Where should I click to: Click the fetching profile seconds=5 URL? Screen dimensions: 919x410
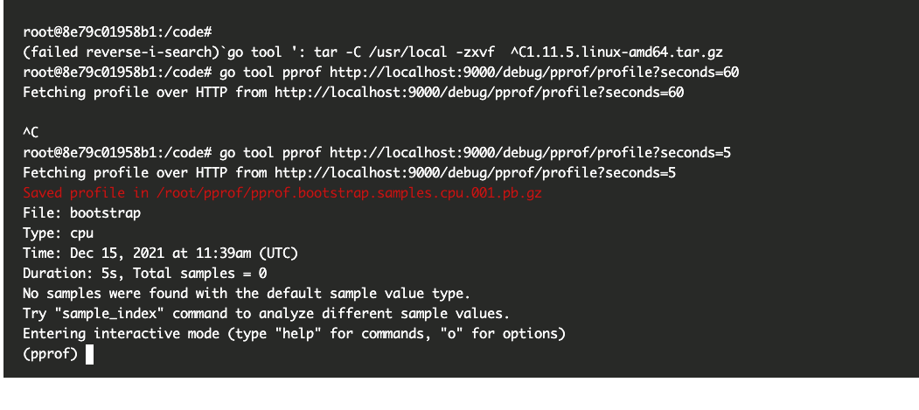[x=475, y=173]
